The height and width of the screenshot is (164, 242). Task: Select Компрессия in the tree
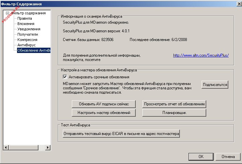click(x=27, y=40)
